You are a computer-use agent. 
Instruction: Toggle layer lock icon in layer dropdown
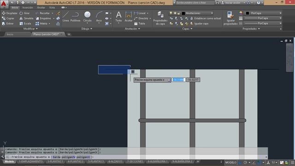(x=179, y=13)
